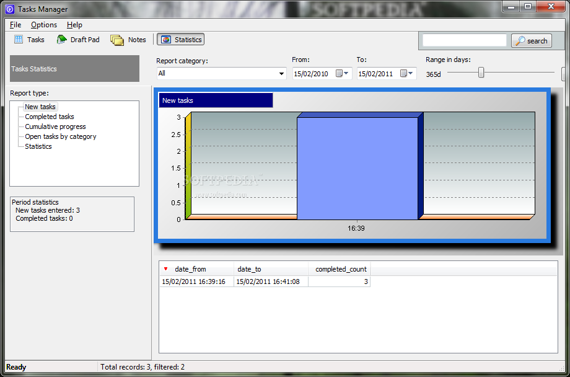This screenshot has width=570, height=377.
Task: Minimize the Tasks Manager window
Action: (x=512, y=6)
